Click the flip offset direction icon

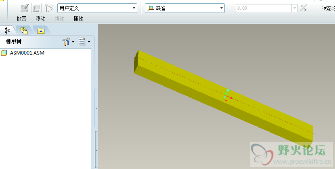304,8
